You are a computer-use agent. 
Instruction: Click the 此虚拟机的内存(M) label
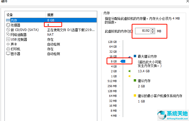coord(119,31)
